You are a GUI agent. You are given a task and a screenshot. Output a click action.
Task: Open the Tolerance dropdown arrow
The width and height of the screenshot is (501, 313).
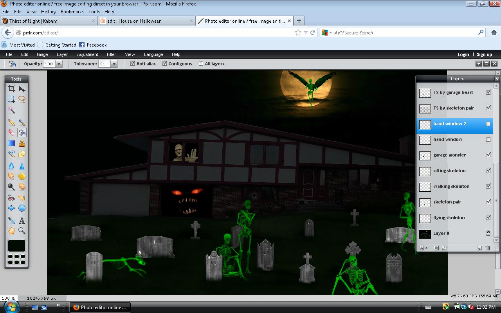pos(114,64)
